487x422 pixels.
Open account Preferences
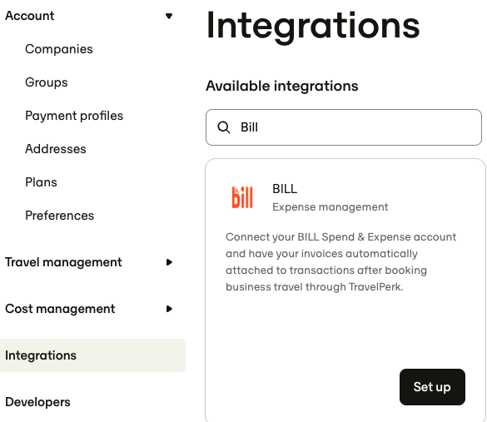(60, 216)
